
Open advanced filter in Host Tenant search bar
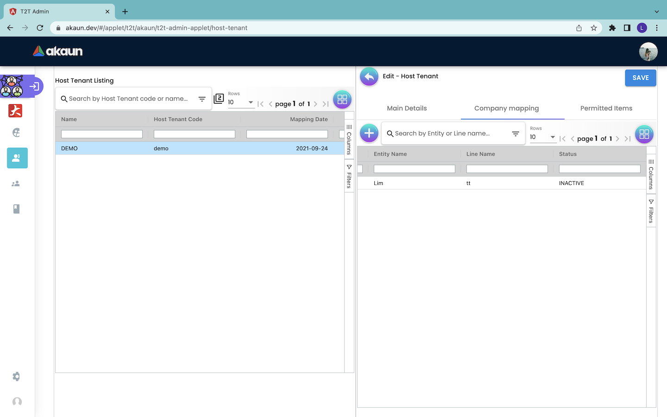(202, 99)
